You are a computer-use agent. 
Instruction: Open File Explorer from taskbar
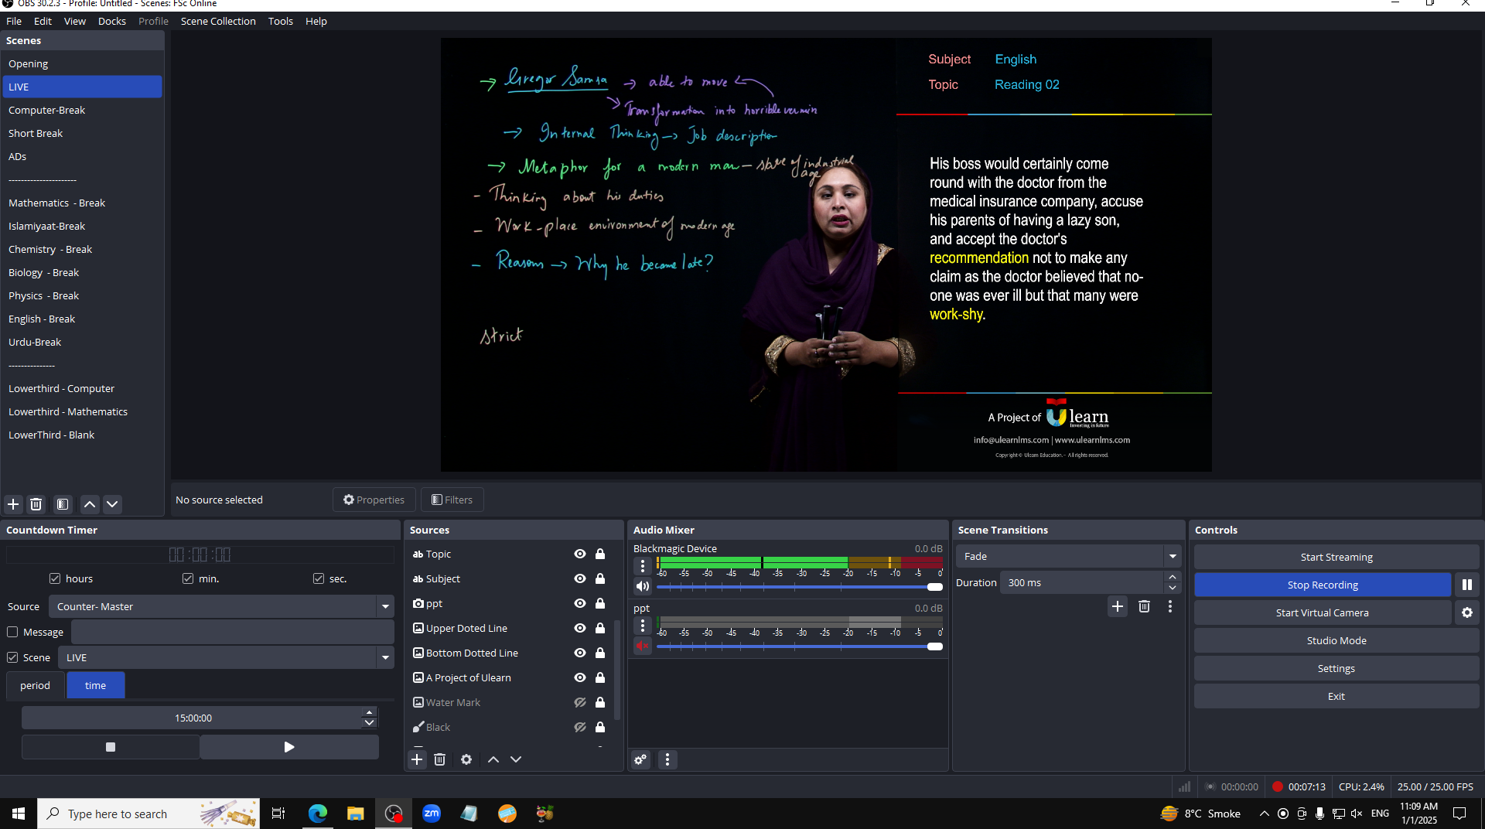click(x=356, y=813)
